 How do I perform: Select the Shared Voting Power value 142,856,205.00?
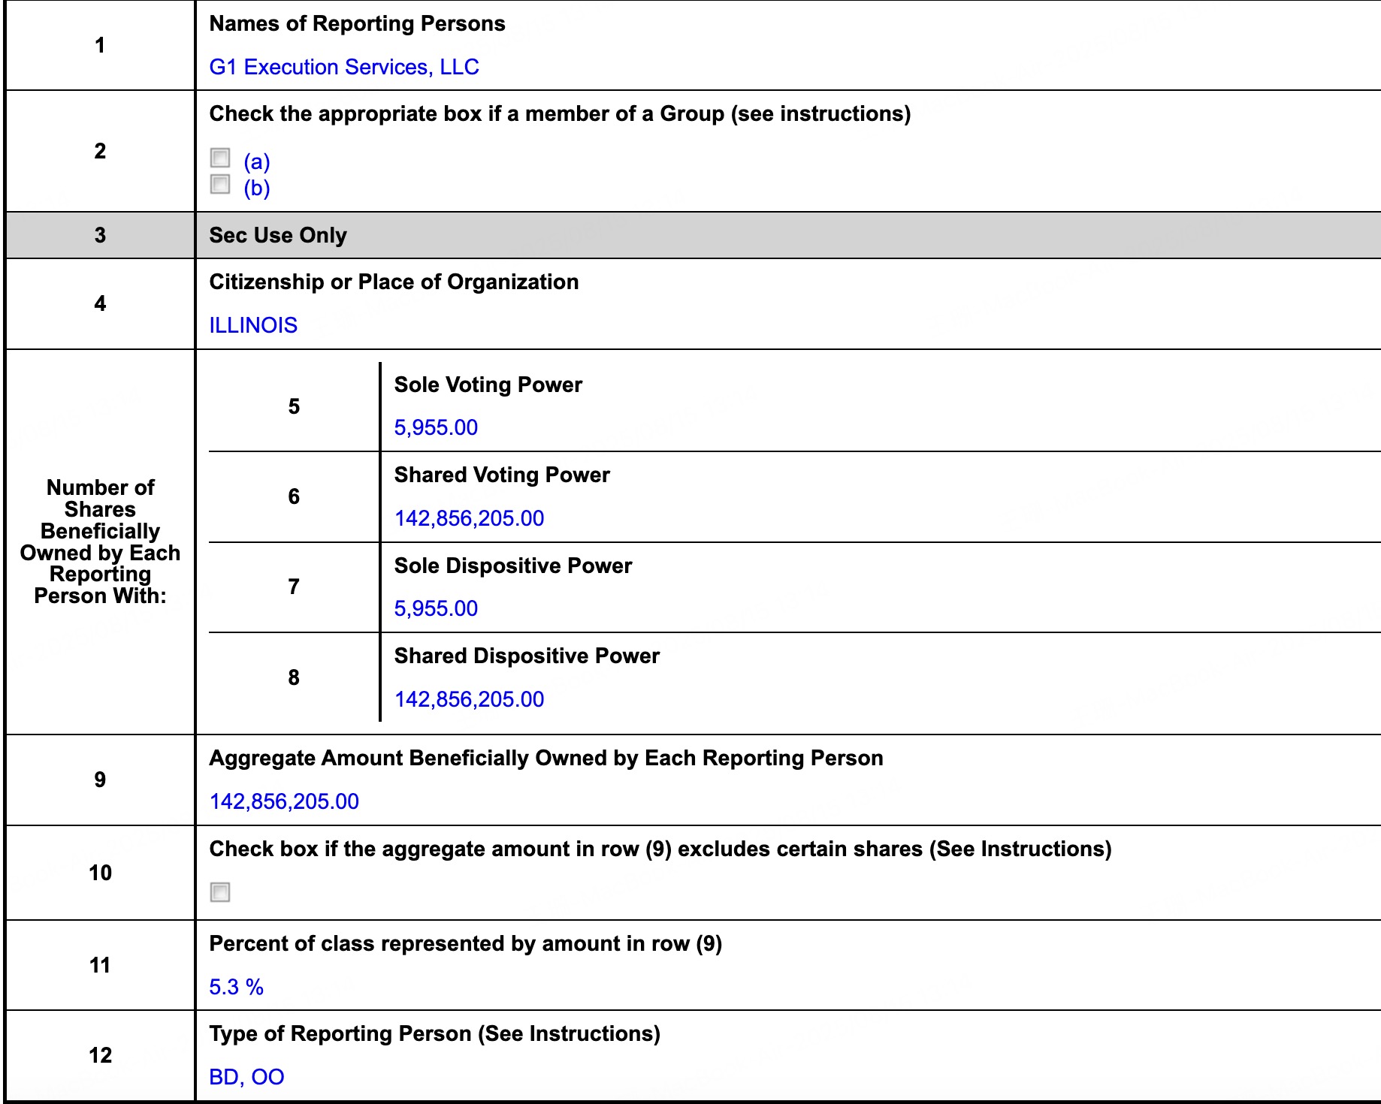tap(469, 518)
